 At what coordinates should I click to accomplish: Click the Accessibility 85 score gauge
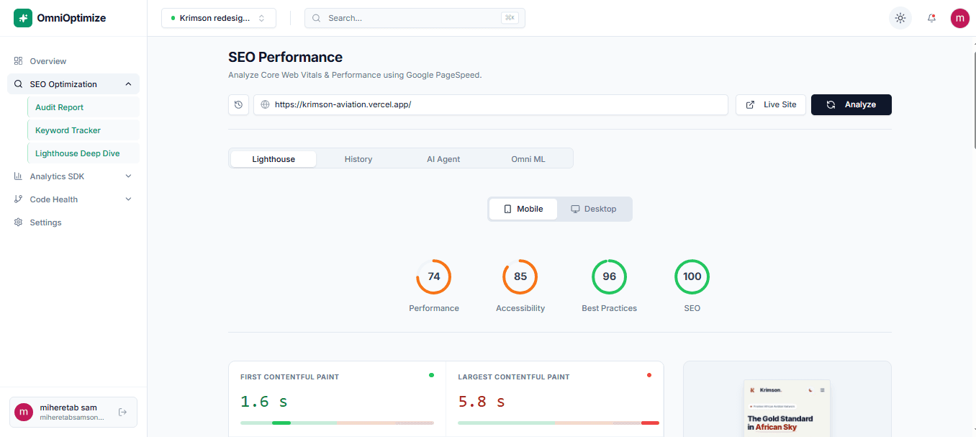520,276
